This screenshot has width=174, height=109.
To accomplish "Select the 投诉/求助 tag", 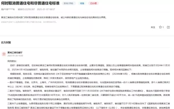I will click(x=68, y=3).
